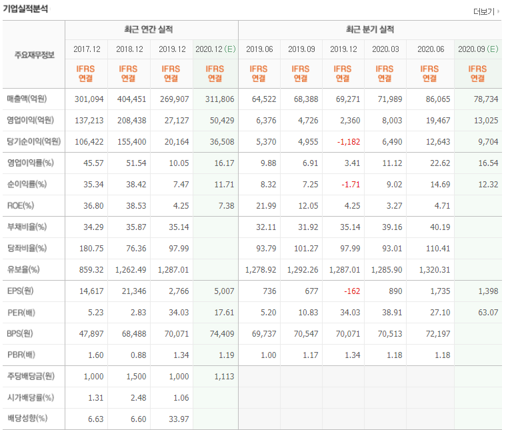Click the 404,451 sales value
Viewport: 506px width, 430px height.
click(x=131, y=99)
